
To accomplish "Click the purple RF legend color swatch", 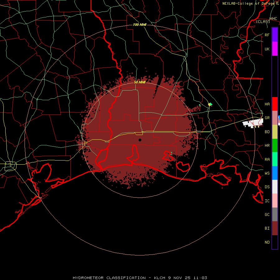I will tap(275, 35).
